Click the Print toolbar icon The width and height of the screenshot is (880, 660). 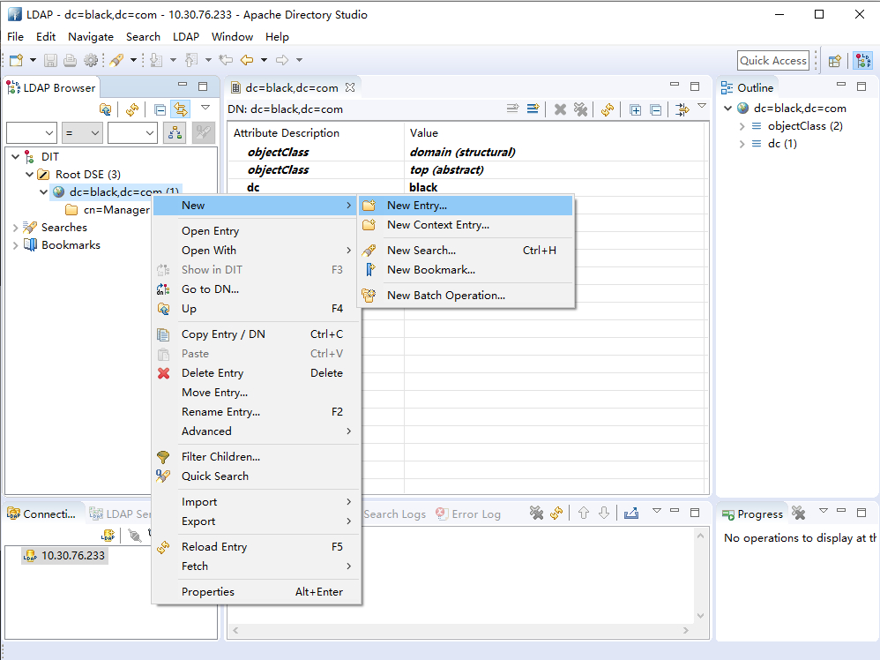(71, 60)
